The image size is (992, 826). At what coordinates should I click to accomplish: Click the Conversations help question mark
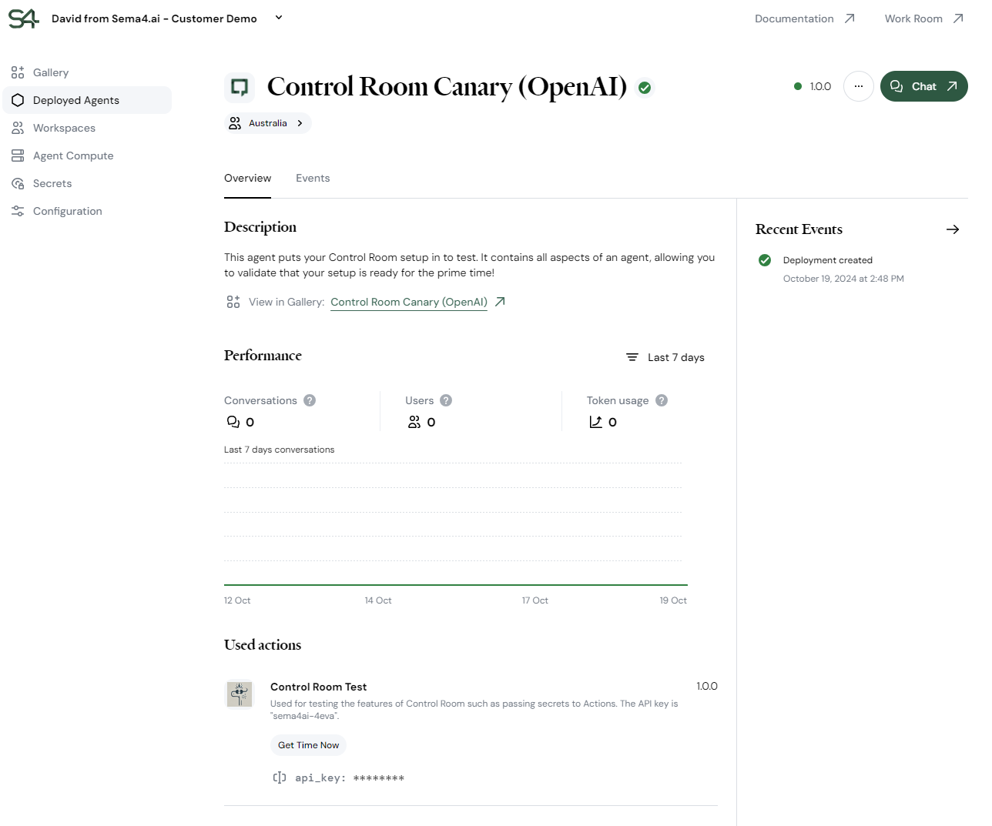point(310,400)
